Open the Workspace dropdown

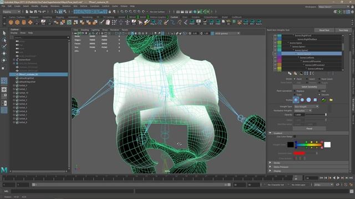click(334, 7)
